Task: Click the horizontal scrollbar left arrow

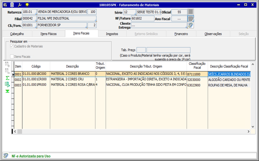Action: point(15,131)
